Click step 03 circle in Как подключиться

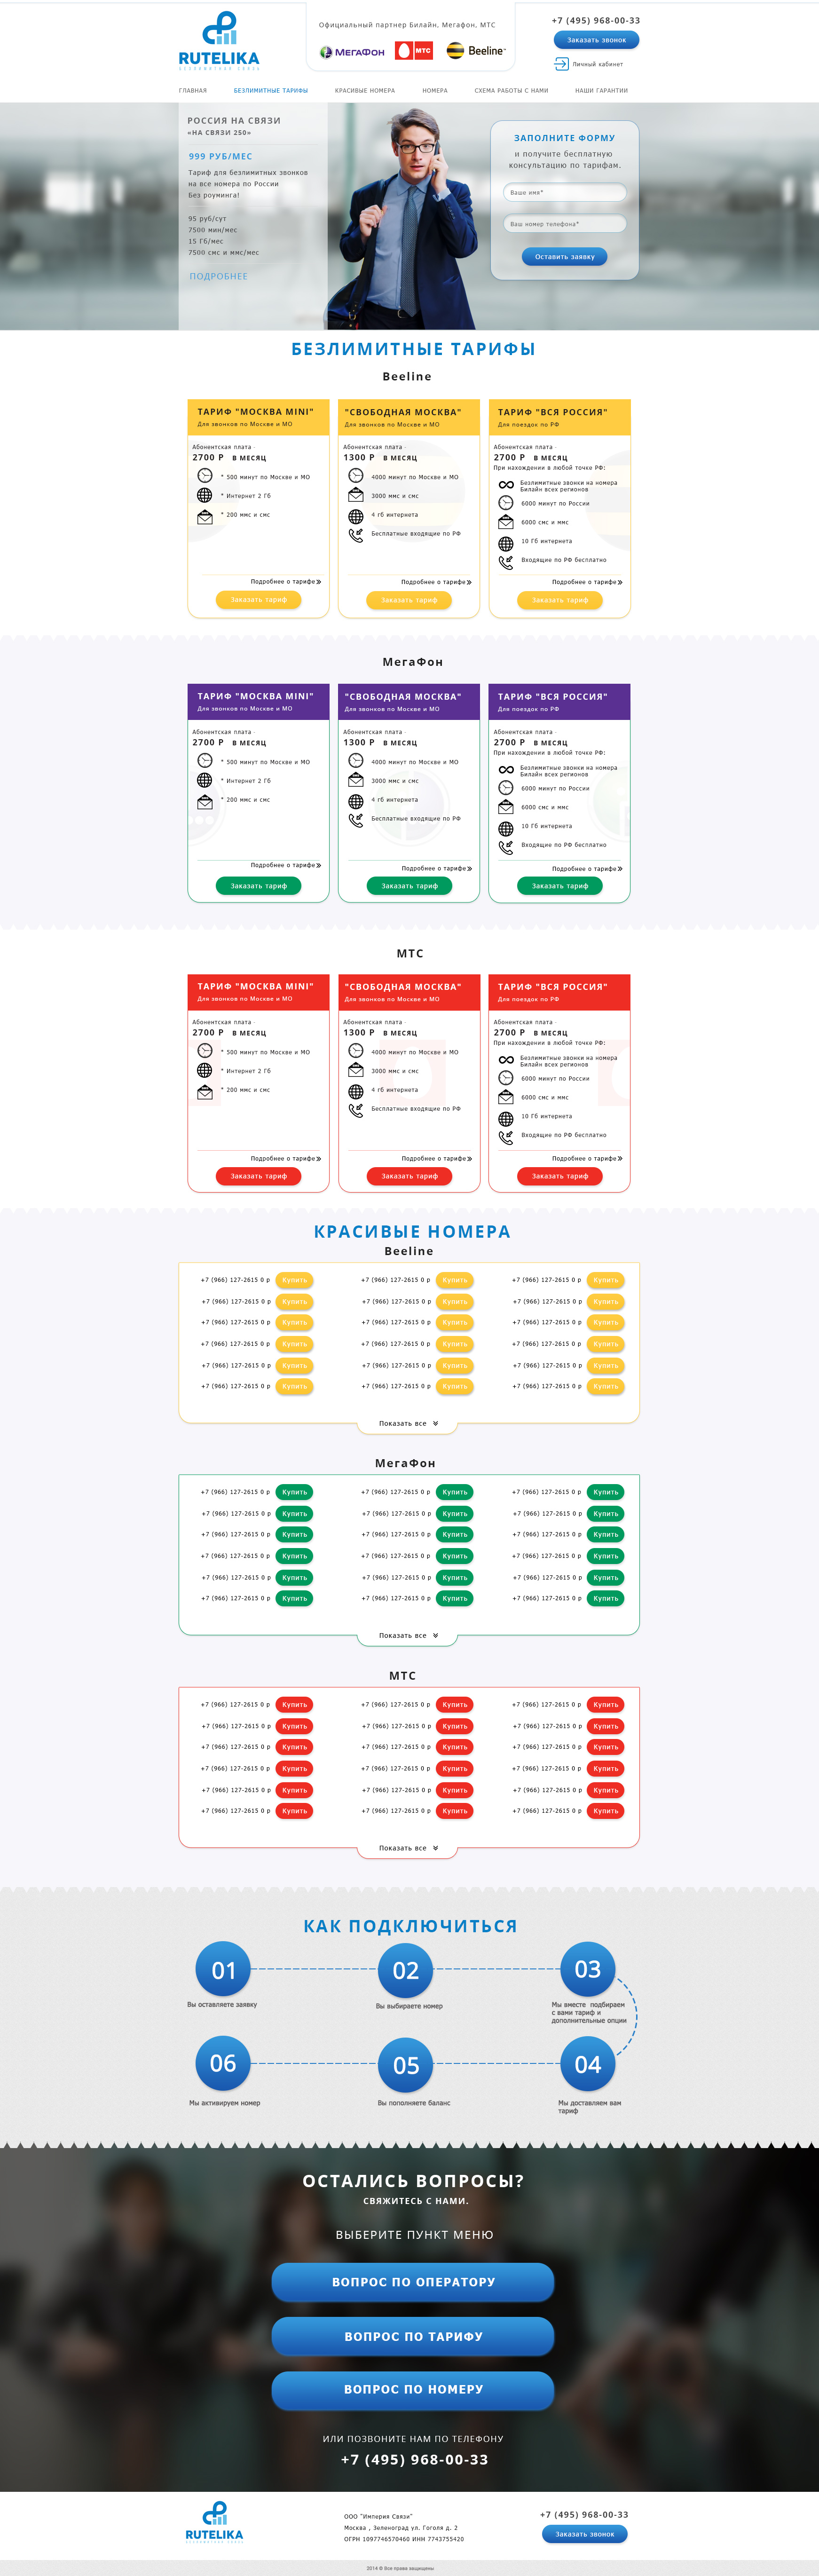click(587, 1969)
